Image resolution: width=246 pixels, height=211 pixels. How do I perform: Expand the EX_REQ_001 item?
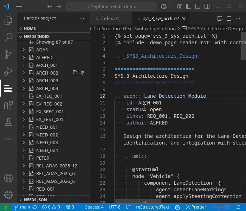(24, 96)
